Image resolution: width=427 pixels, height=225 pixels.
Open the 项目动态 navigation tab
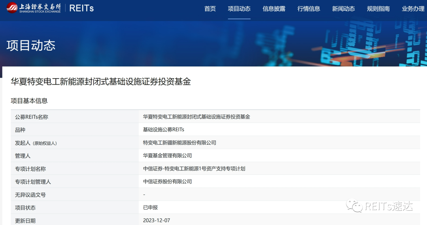click(239, 9)
